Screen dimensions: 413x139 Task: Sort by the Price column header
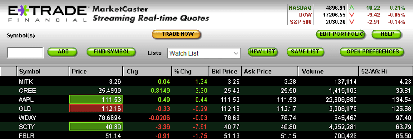96,72
